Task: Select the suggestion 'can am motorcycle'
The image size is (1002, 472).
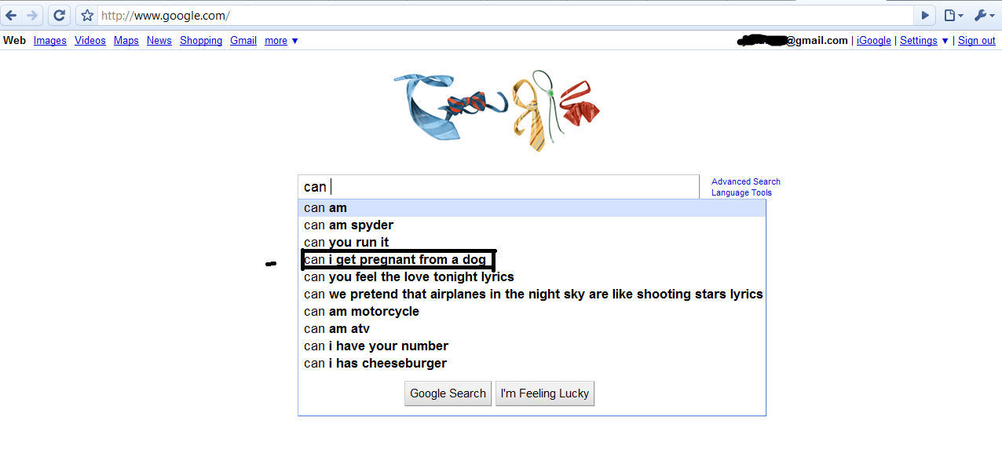Action: coord(532,312)
